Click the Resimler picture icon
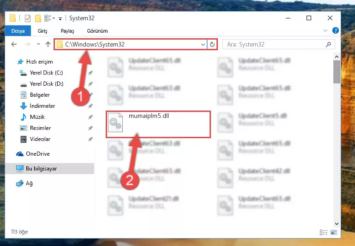This screenshot has height=246, width=355. click(24, 128)
